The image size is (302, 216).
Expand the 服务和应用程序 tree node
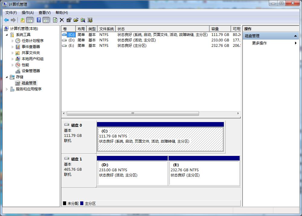click(x=7, y=89)
